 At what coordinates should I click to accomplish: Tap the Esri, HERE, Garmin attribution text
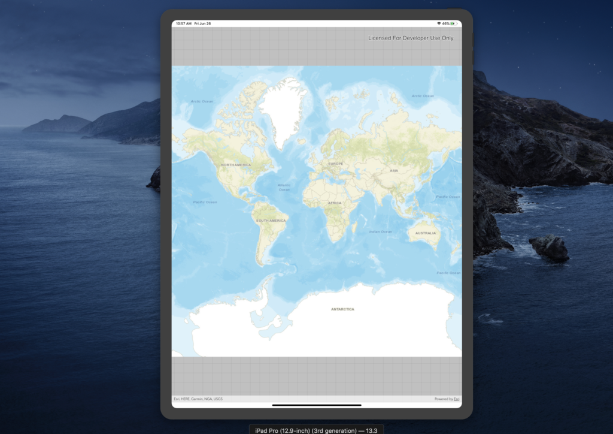198,399
